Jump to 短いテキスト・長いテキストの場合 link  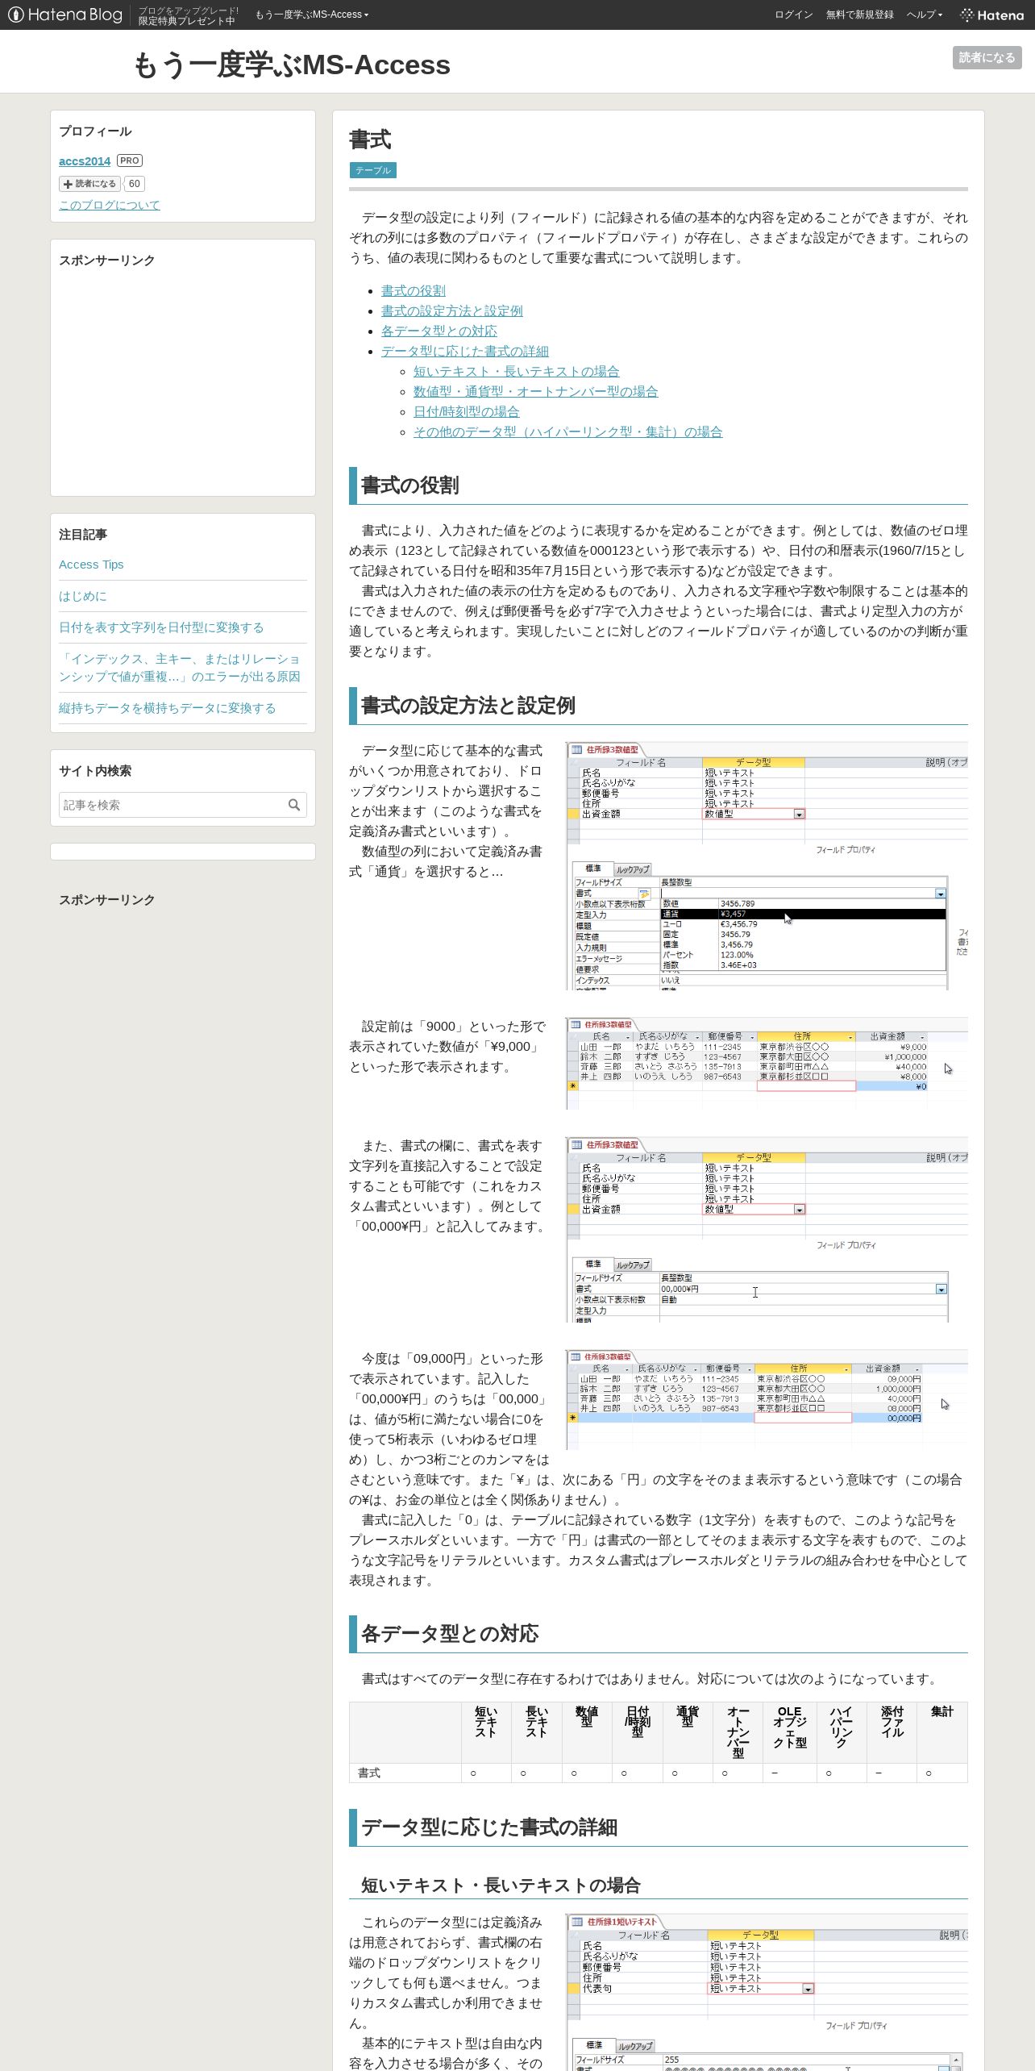[x=516, y=371]
